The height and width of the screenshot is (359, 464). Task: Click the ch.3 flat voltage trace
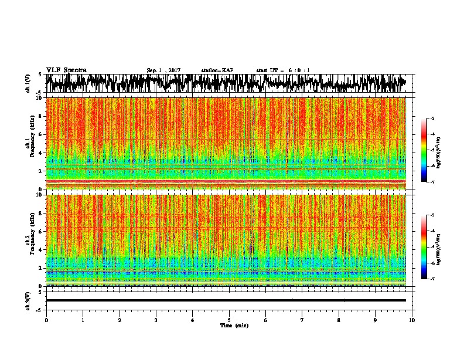(226, 300)
